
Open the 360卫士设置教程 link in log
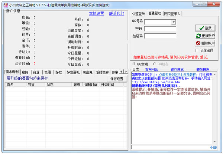coord(177,75)
